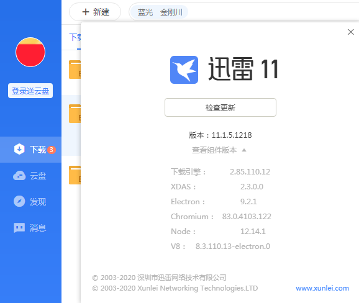
Task: Click the 检查更新 check for updates button
Action: coord(220,107)
